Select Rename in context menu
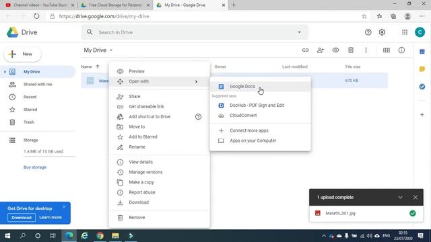 [x=159, y=147]
